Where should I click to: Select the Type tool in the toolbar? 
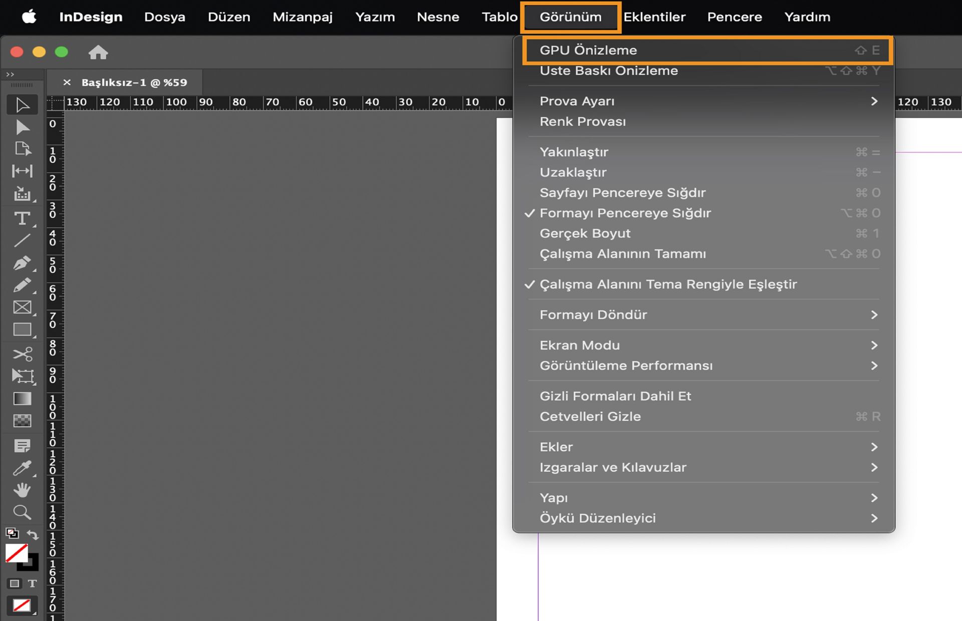[22, 218]
